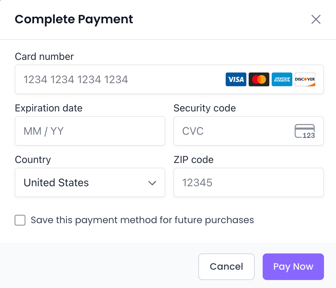
Task: Click the MM / YY expiration field
Action: 90,131
